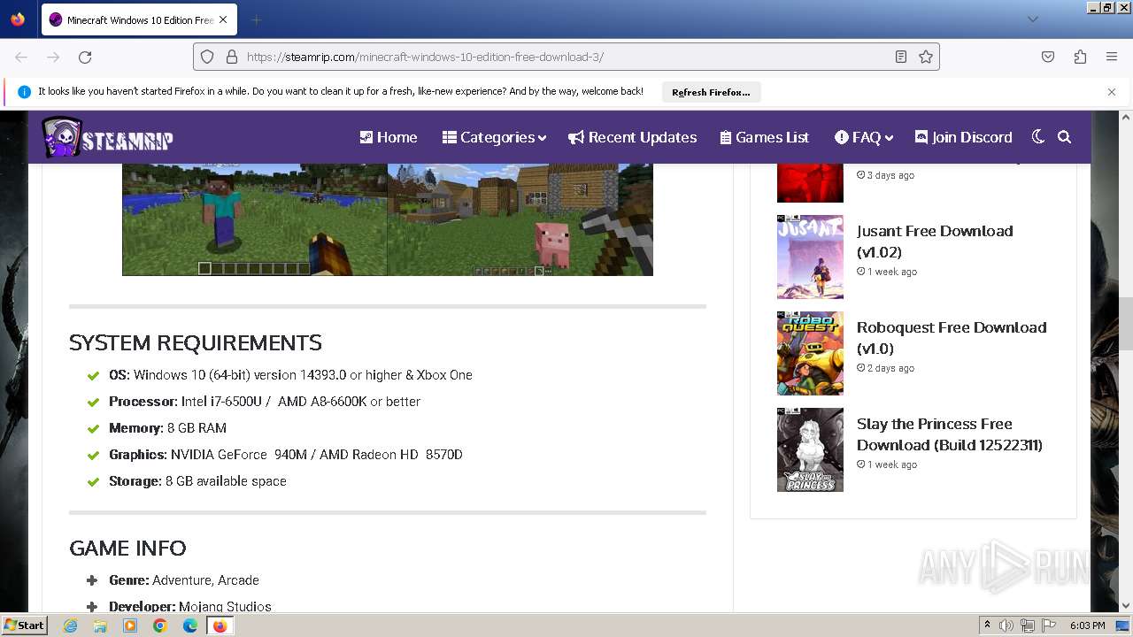
Task: Click the Windows Start button
Action: [x=25, y=625]
